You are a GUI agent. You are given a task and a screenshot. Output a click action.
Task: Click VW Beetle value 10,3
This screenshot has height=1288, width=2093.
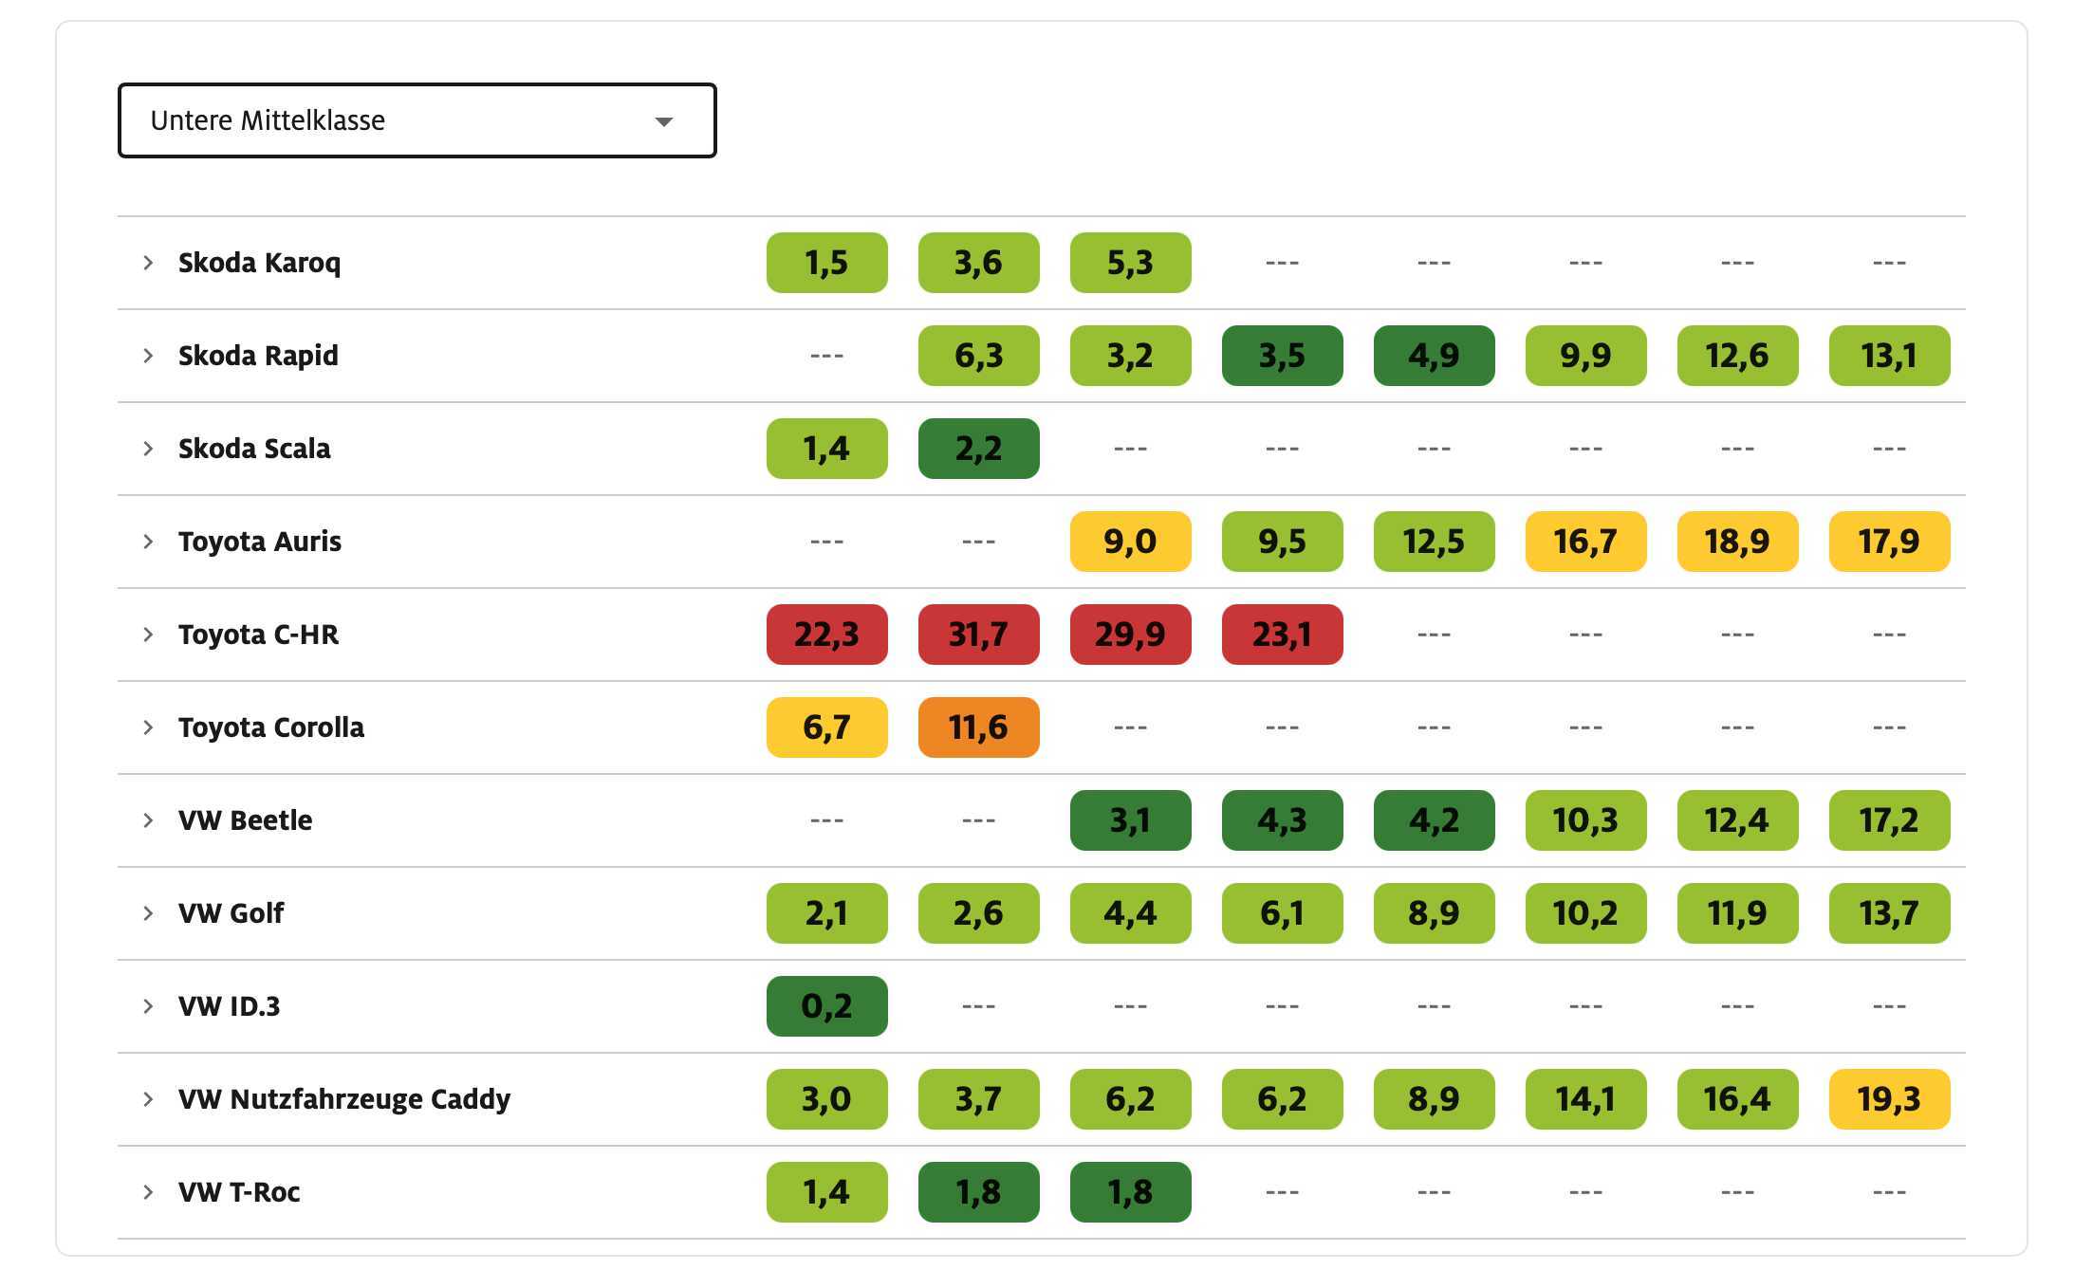click(x=1586, y=820)
